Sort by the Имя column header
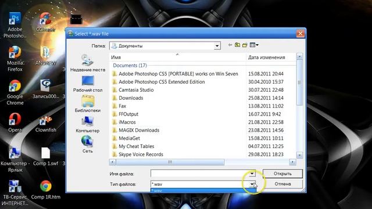Screen dimensions: 372x209 coord(178,57)
